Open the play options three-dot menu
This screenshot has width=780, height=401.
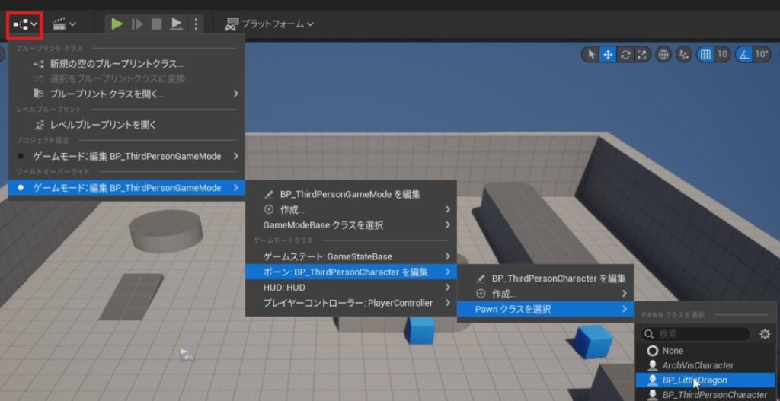tap(196, 24)
